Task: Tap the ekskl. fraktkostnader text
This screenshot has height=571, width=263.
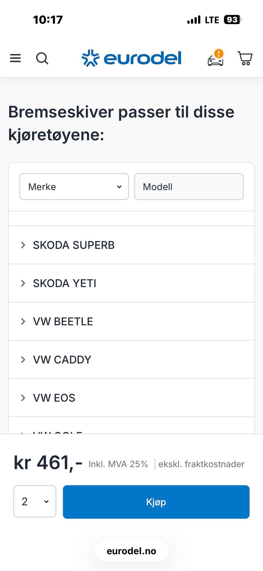Action: pos(201,464)
